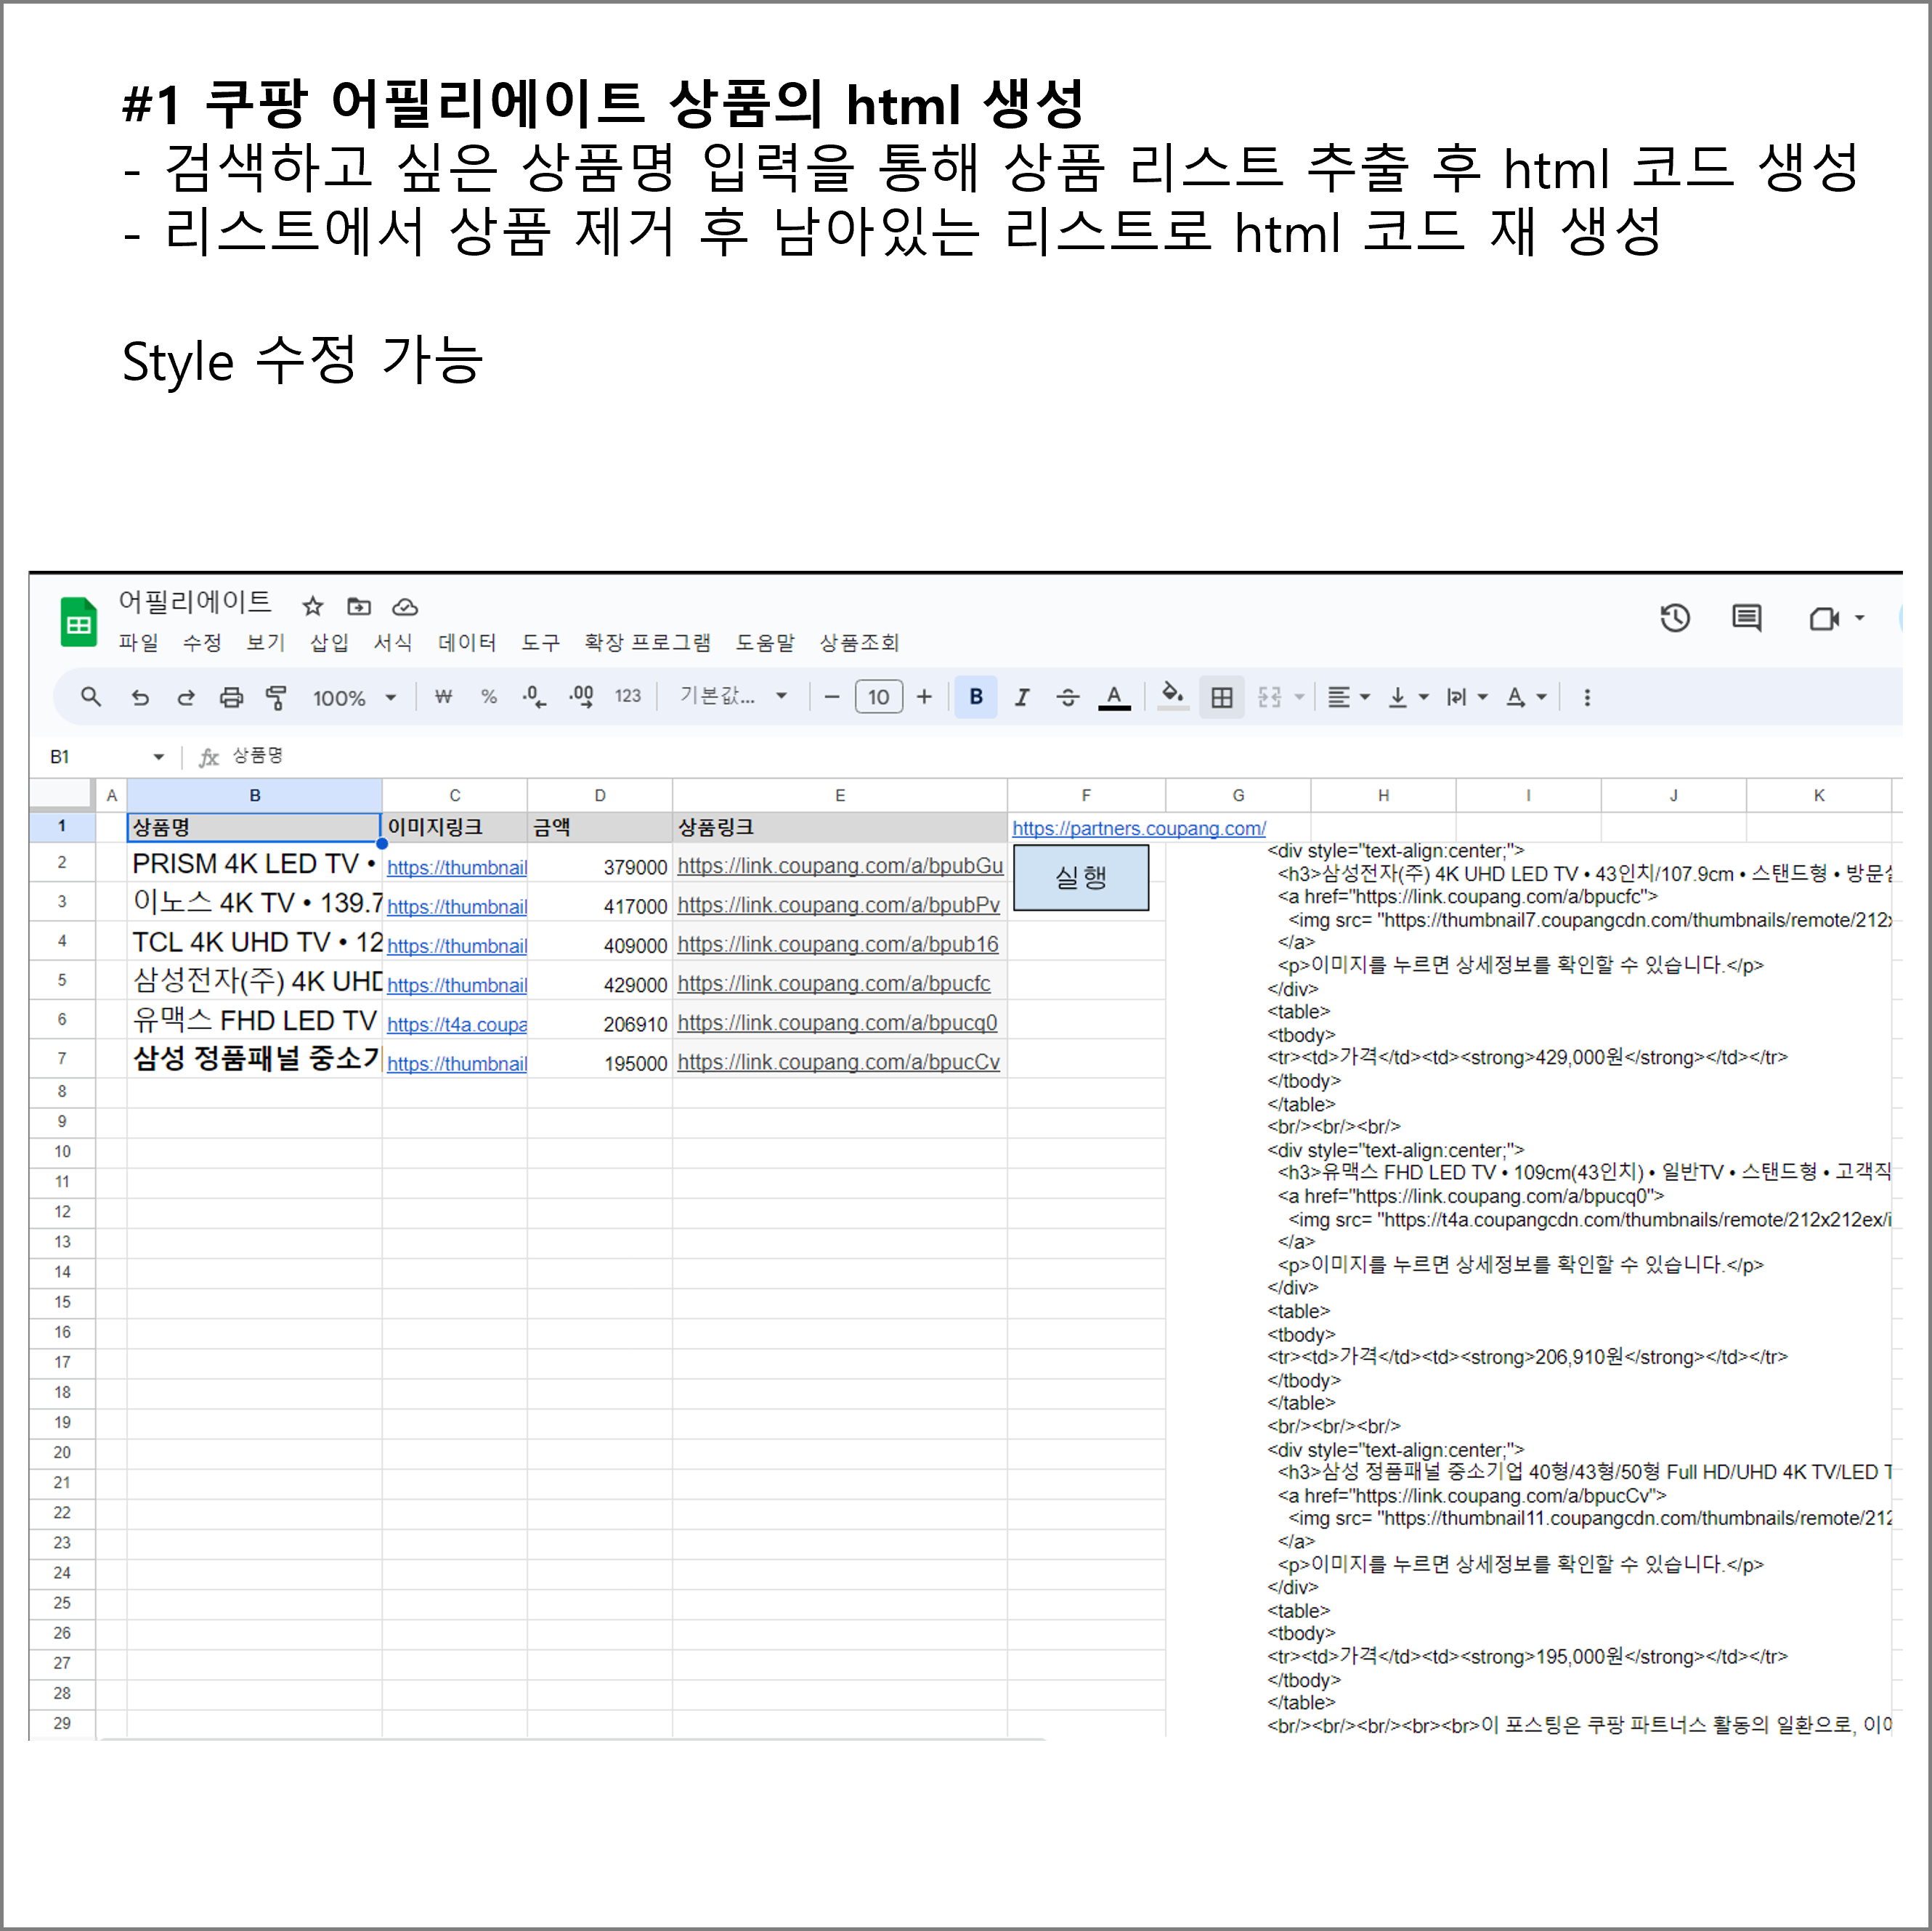Expand the 기본값 font dropdown

[x=733, y=697]
